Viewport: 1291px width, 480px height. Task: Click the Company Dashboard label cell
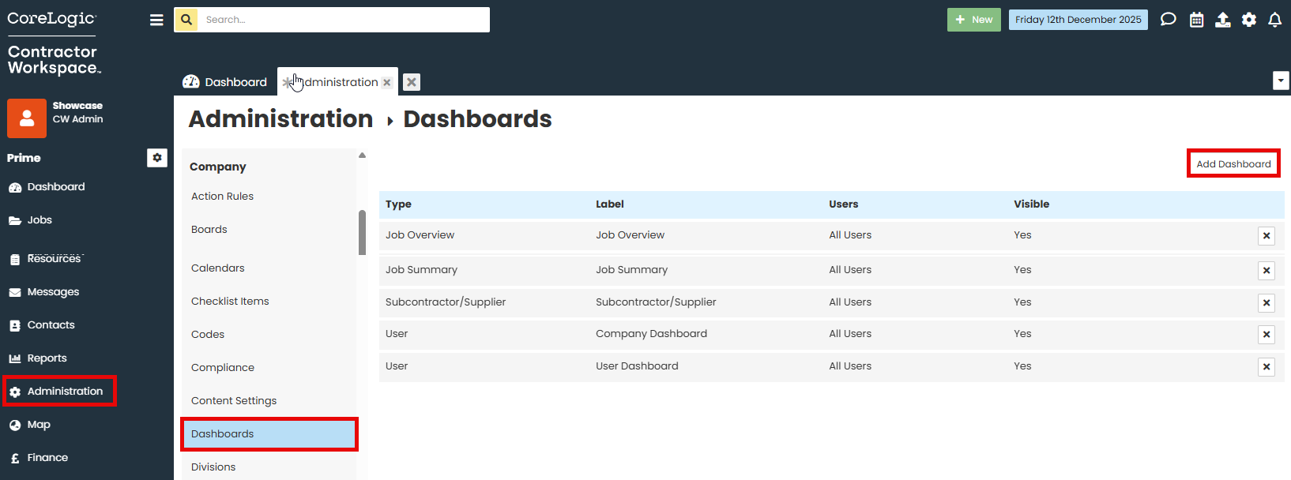(x=651, y=334)
